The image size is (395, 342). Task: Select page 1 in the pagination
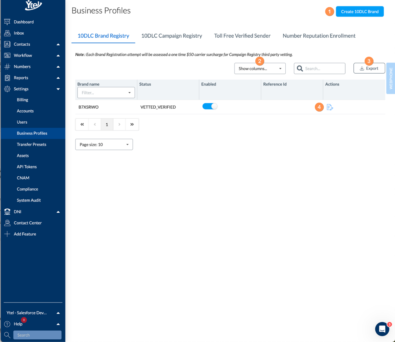point(107,125)
